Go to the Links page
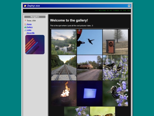This screenshot has width=154, height=116. [28, 30]
